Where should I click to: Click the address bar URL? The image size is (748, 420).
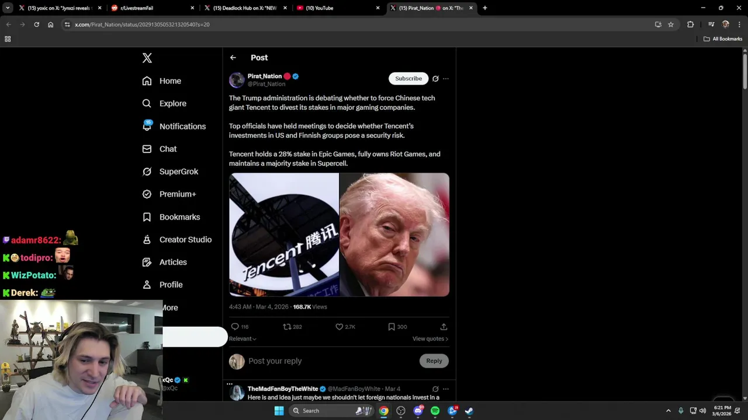coord(142,24)
